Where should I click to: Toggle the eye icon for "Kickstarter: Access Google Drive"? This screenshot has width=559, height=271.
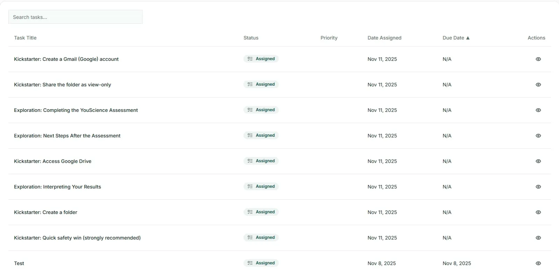click(538, 161)
